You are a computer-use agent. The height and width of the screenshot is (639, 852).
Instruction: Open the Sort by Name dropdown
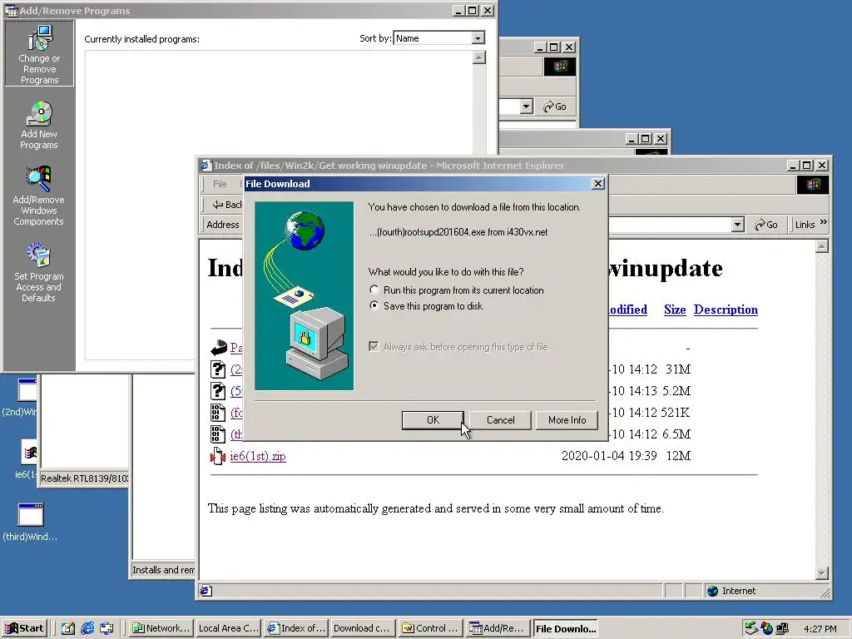pyautogui.click(x=478, y=38)
